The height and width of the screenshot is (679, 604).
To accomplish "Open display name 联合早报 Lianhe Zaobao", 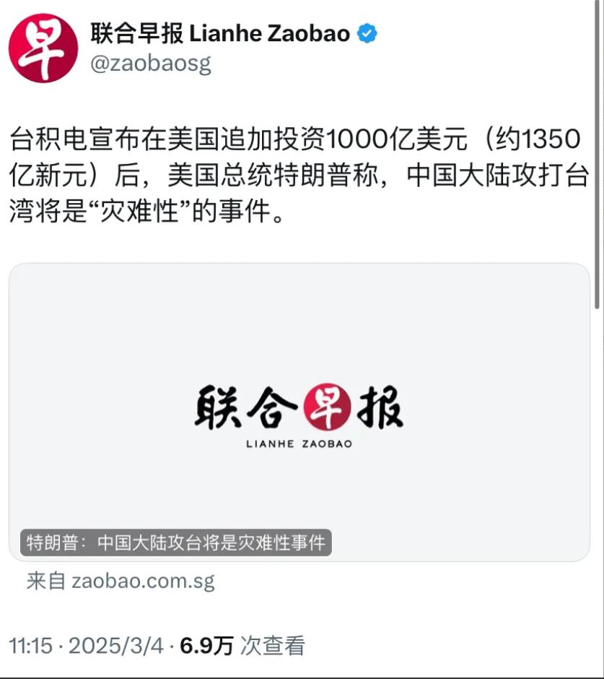I will [x=220, y=34].
